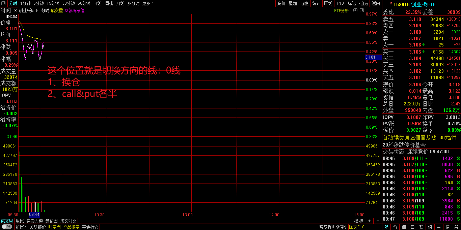The width and height of the screenshot is (461, 230).
Task: Click the up-arrow icon next to ETF分析
Action: click(x=355, y=10)
